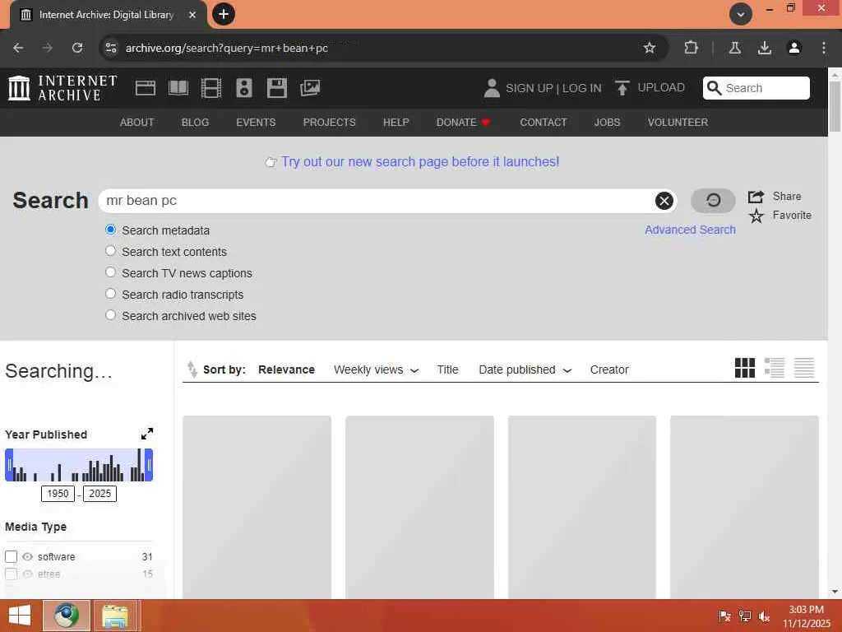Sort results by Relevance
842x632 pixels.
286,369
